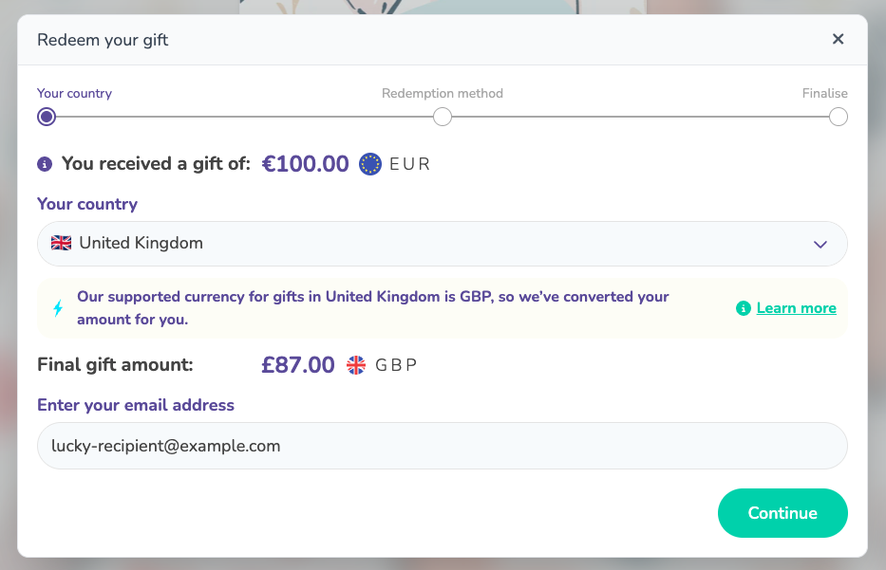
Task: Click the Finalise step label
Action: click(824, 93)
